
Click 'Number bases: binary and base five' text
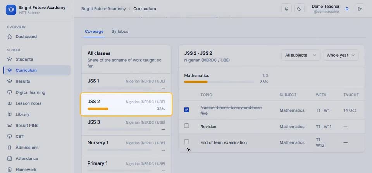(x=231, y=110)
